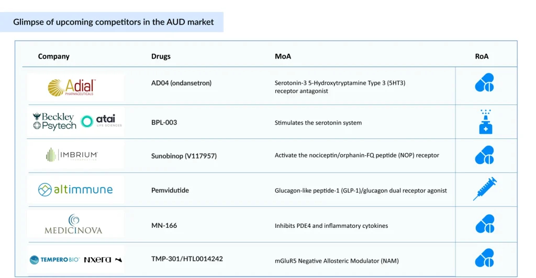Viewport: 536px width, 278px height.
Task: Click the Pemvidutide drug name
Action: (x=170, y=190)
